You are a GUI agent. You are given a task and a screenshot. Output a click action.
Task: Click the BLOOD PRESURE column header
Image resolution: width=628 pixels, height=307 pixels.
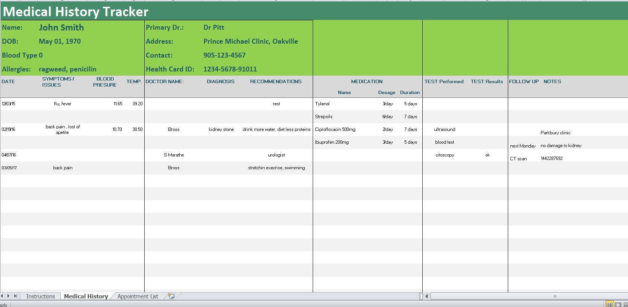(105, 82)
